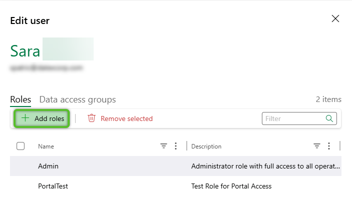Click the Name column header

pos(46,146)
